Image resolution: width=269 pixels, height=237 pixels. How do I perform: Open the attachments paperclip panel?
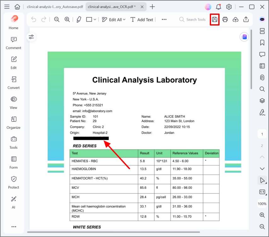click(x=262, y=78)
